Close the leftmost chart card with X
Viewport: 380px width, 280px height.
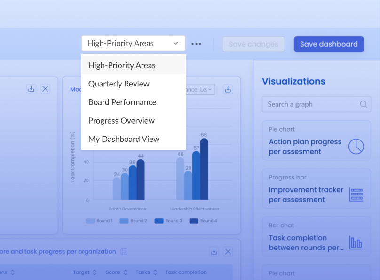45,89
